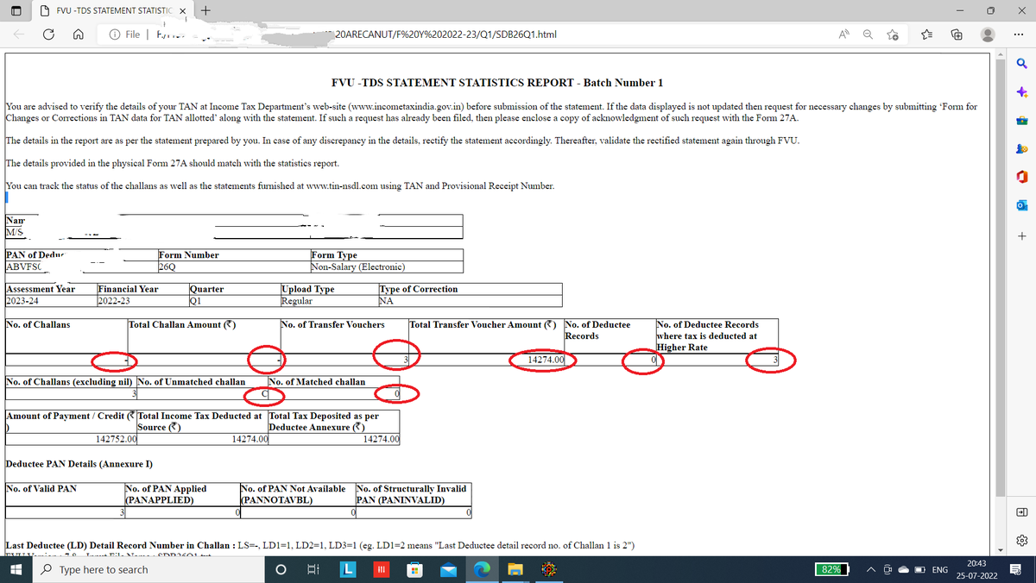1036x583 pixels.
Task: Open the Games icon in Edge sidebar
Action: tap(1021, 148)
